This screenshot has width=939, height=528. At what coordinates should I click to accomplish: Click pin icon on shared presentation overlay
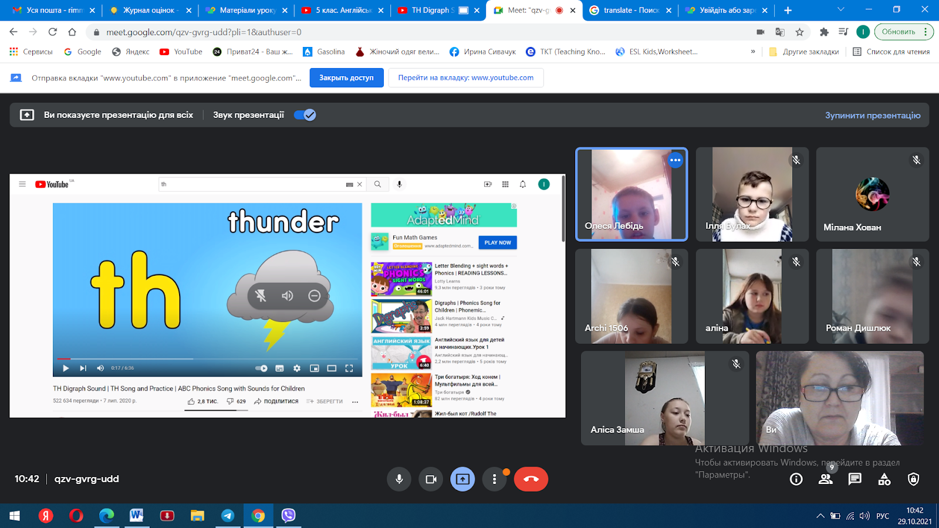261,296
